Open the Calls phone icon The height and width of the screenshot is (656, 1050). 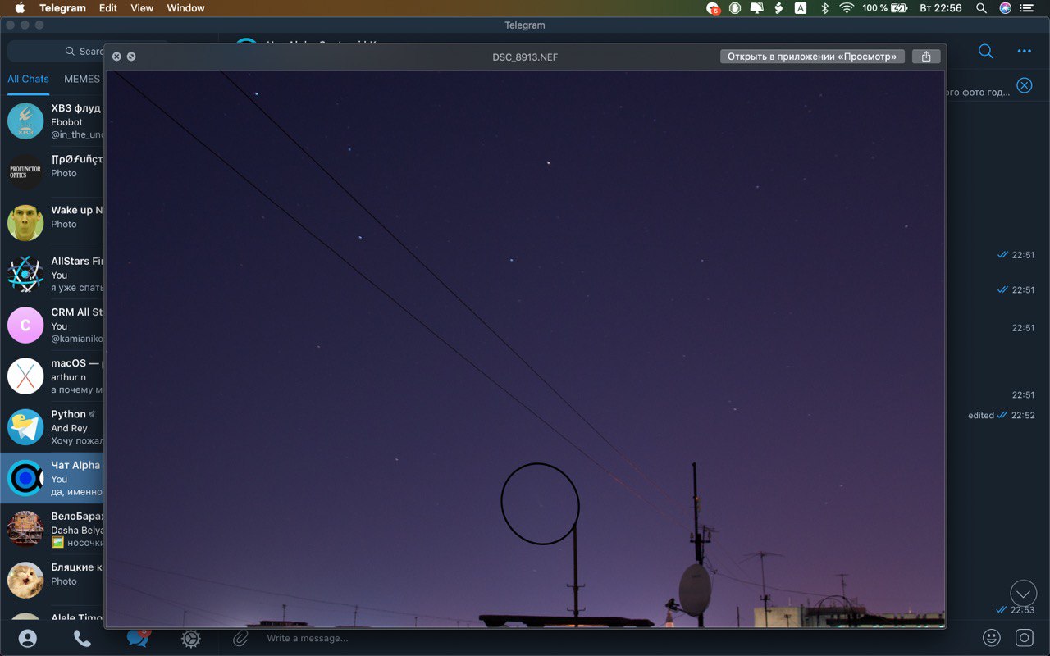(x=82, y=638)
